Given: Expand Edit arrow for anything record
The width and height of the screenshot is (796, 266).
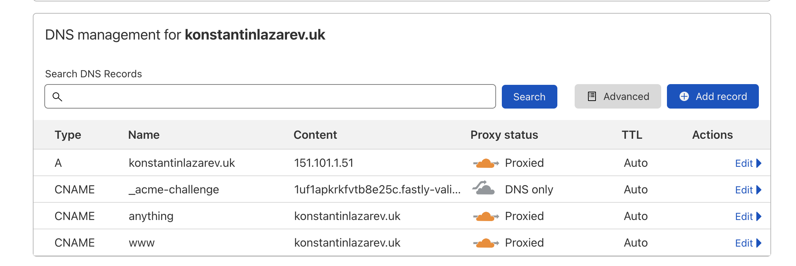Looking at the screenshot, I should coord(759,216).
